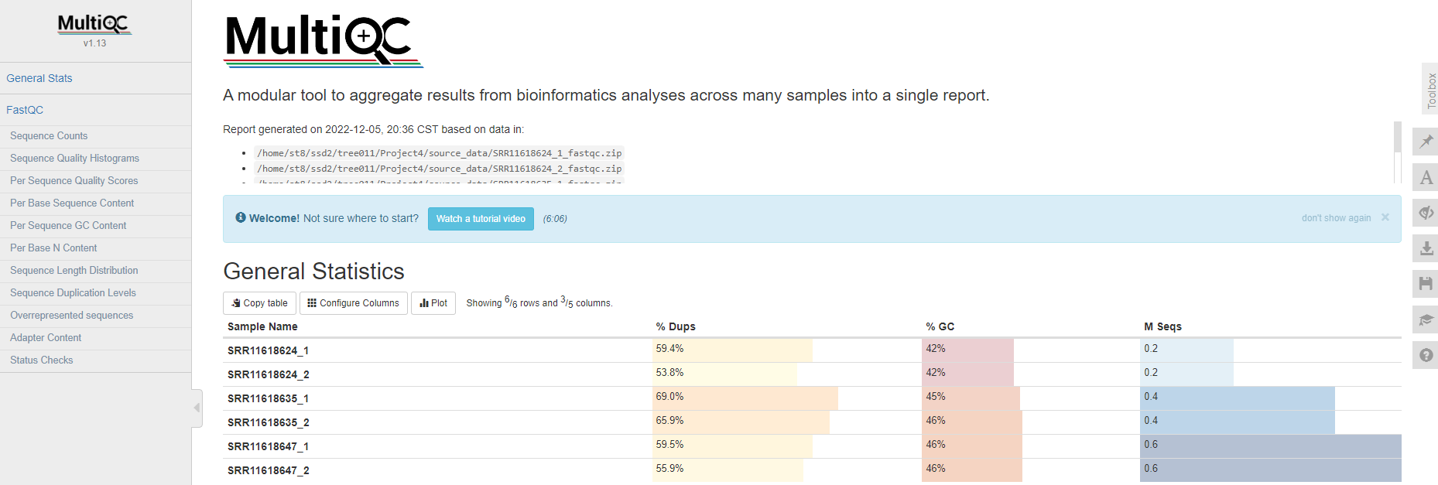Viewport: 1438px width, 485px height.
Task: Open the highlight samples pin tool
Action: tap(1426, 142)
